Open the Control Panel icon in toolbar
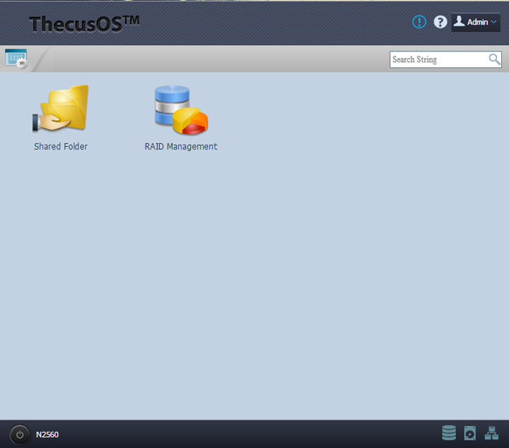509x448 pixels. tap(16, 59)
